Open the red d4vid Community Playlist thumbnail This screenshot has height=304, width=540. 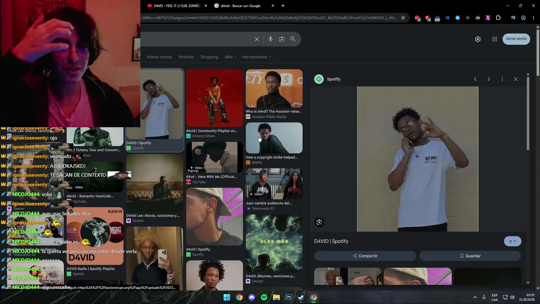[x=214, y=98]
